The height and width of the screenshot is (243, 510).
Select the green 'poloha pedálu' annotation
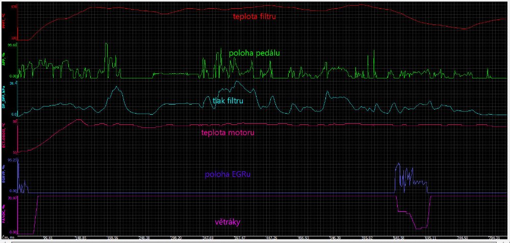pos(254,52)
